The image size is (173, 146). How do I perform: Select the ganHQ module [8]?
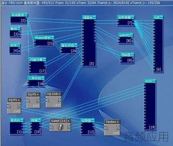[126, 38]
